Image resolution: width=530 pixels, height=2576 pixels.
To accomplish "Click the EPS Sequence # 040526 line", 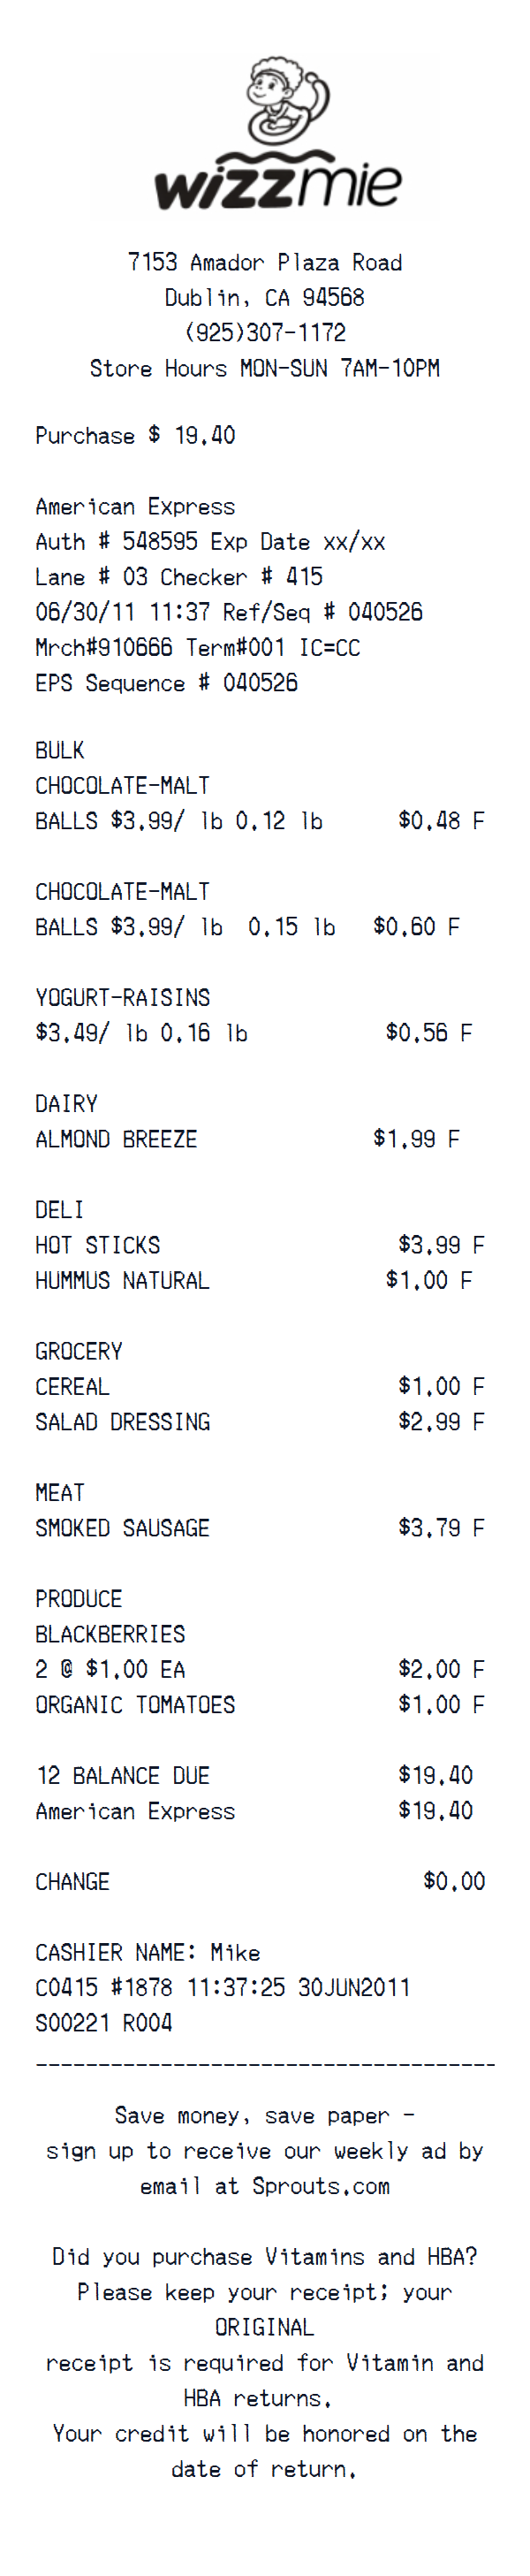I will click(x=166, y=683).
